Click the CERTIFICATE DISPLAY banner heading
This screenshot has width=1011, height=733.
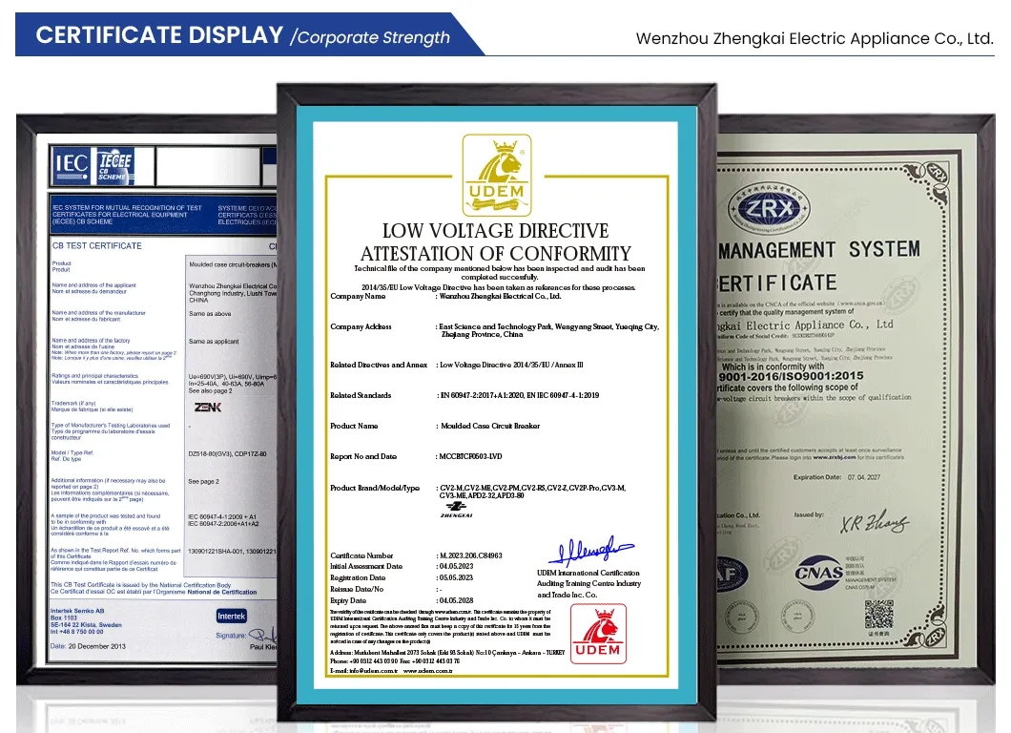pyautogui.click(x=159, y=35)
